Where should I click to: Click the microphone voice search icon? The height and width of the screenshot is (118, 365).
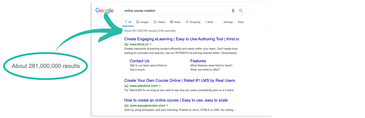[x=233, y=11]
